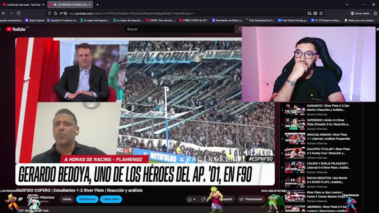Click the video title PARTIDO COPERO text

[79, 190]
